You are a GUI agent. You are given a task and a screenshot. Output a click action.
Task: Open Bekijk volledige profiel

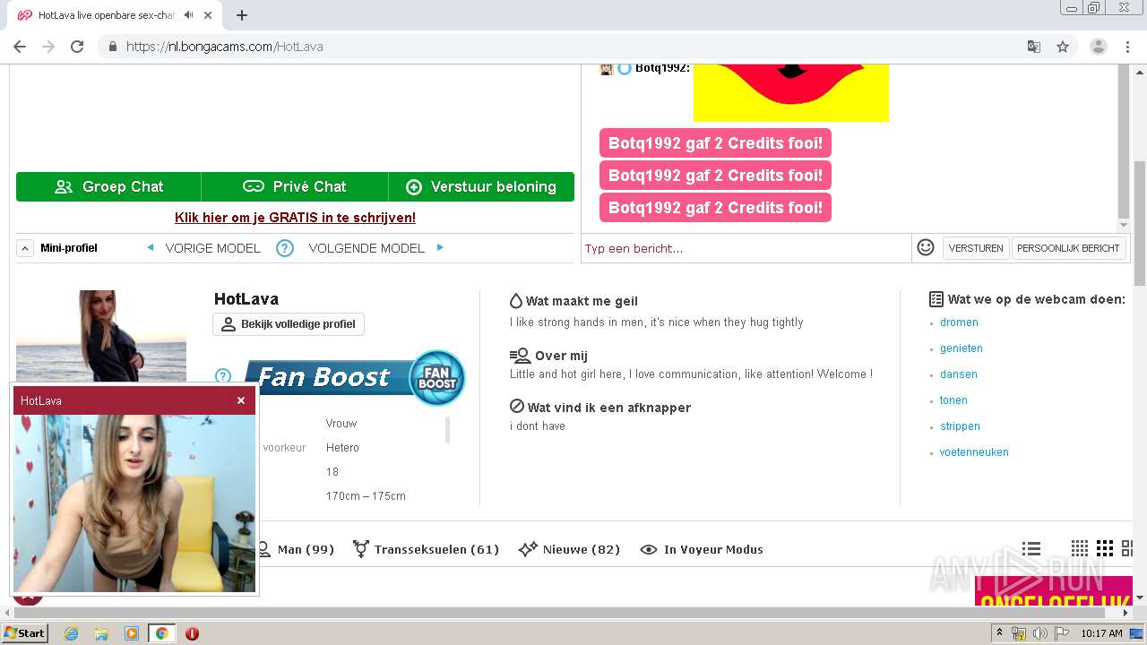(x=289, y=324)
